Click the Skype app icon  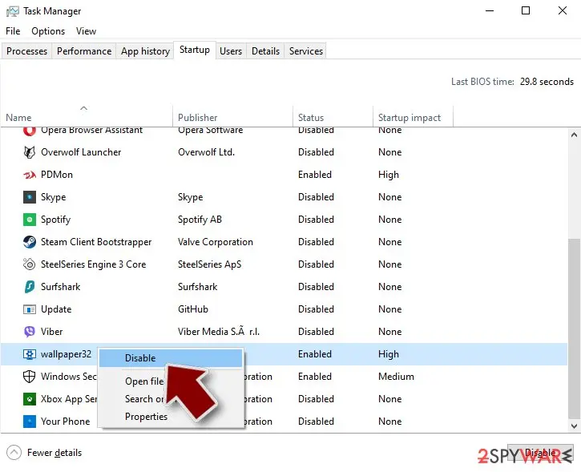click(x=30, y=197)
